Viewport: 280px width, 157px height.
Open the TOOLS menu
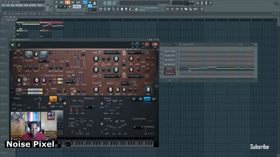(x=40, y=5)
